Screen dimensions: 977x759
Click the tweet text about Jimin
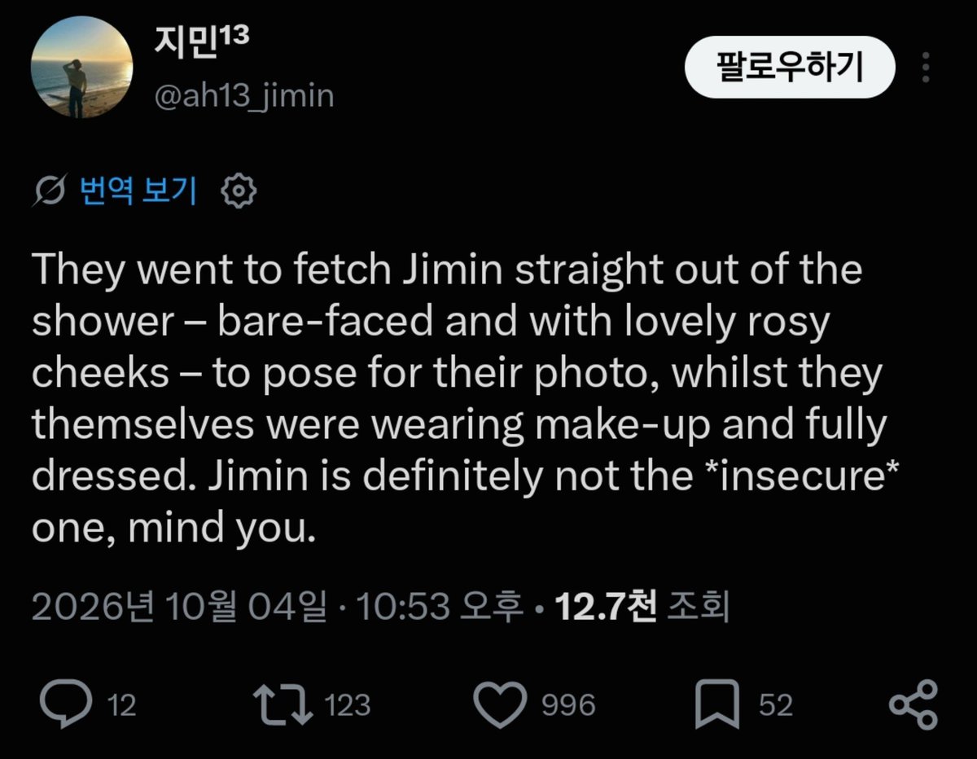pyautogui.click(x=460, y=398)
